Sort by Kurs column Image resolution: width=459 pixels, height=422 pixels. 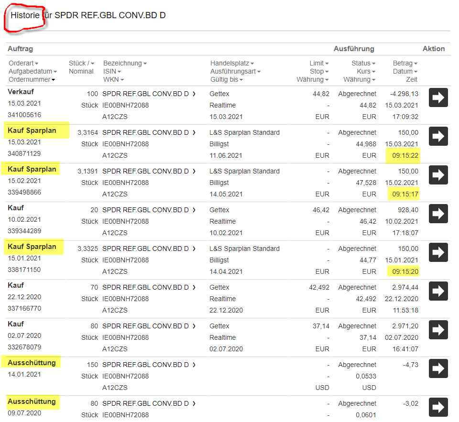point(366,71)
